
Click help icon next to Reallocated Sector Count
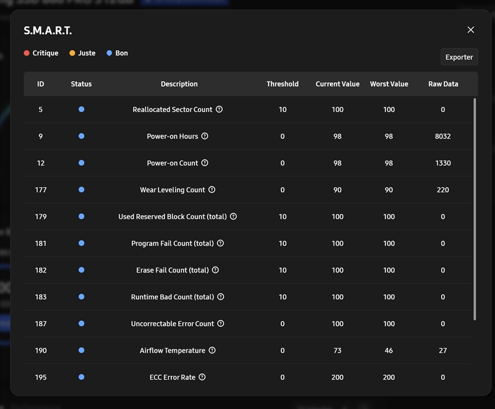click(x=219, y=109)
